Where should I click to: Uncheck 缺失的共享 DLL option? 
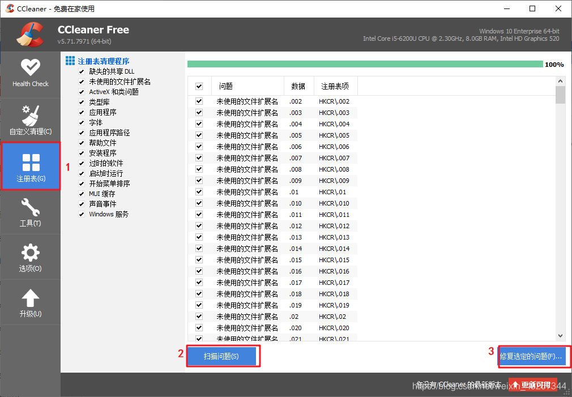click(82, 71)
